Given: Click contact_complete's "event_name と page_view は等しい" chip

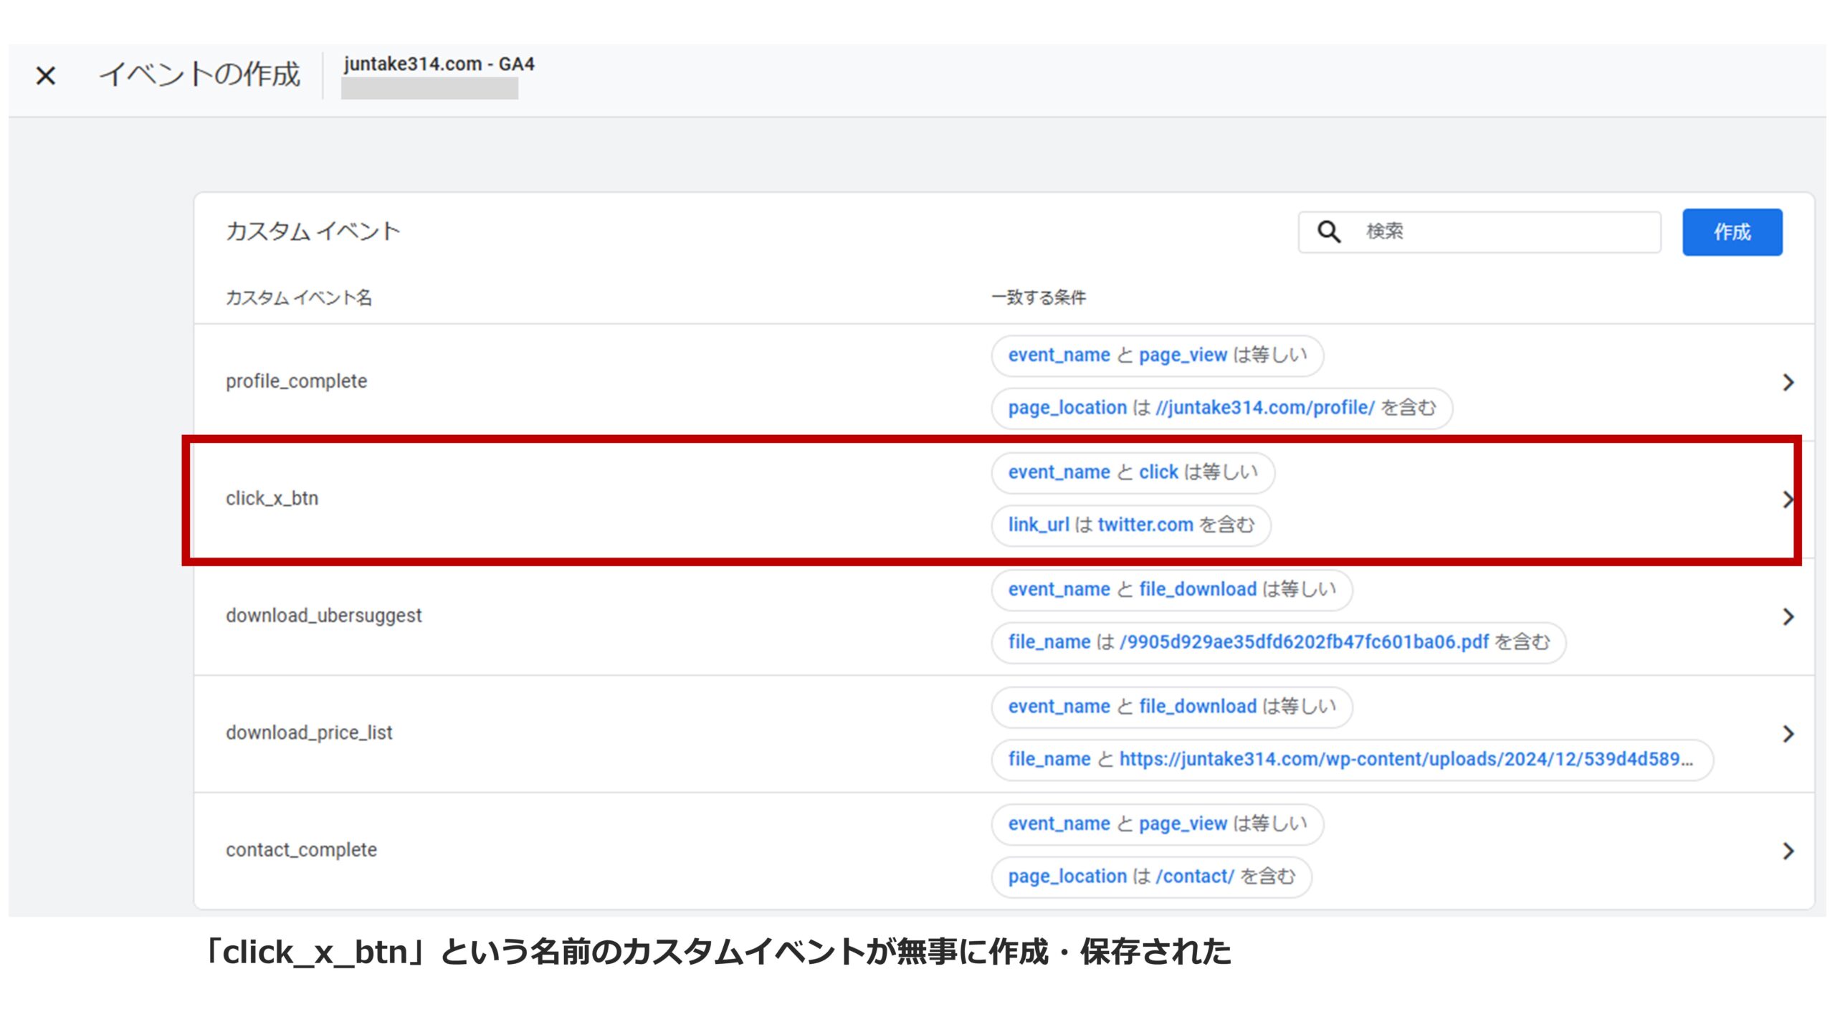Looking at the screenshot, I should (1157, 823).
